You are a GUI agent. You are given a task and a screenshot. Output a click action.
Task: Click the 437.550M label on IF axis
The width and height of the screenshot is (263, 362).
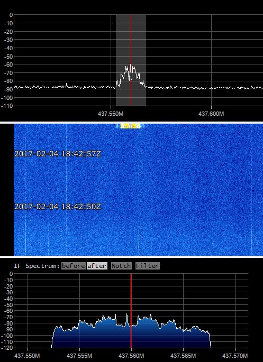[x=27, y=356]
